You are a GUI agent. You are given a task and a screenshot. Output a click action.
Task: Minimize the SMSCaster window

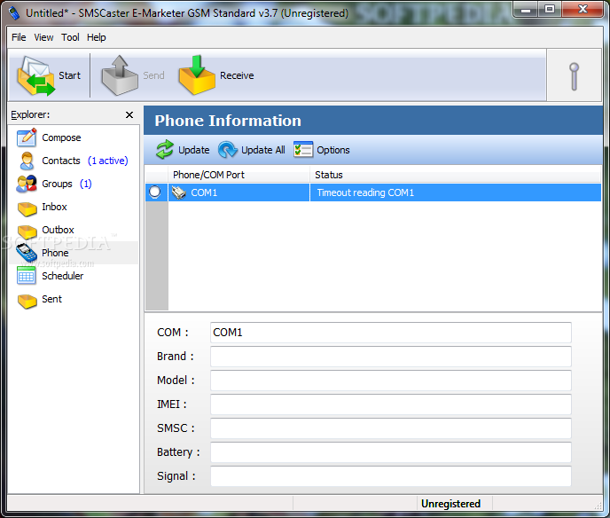pos(526,10)
